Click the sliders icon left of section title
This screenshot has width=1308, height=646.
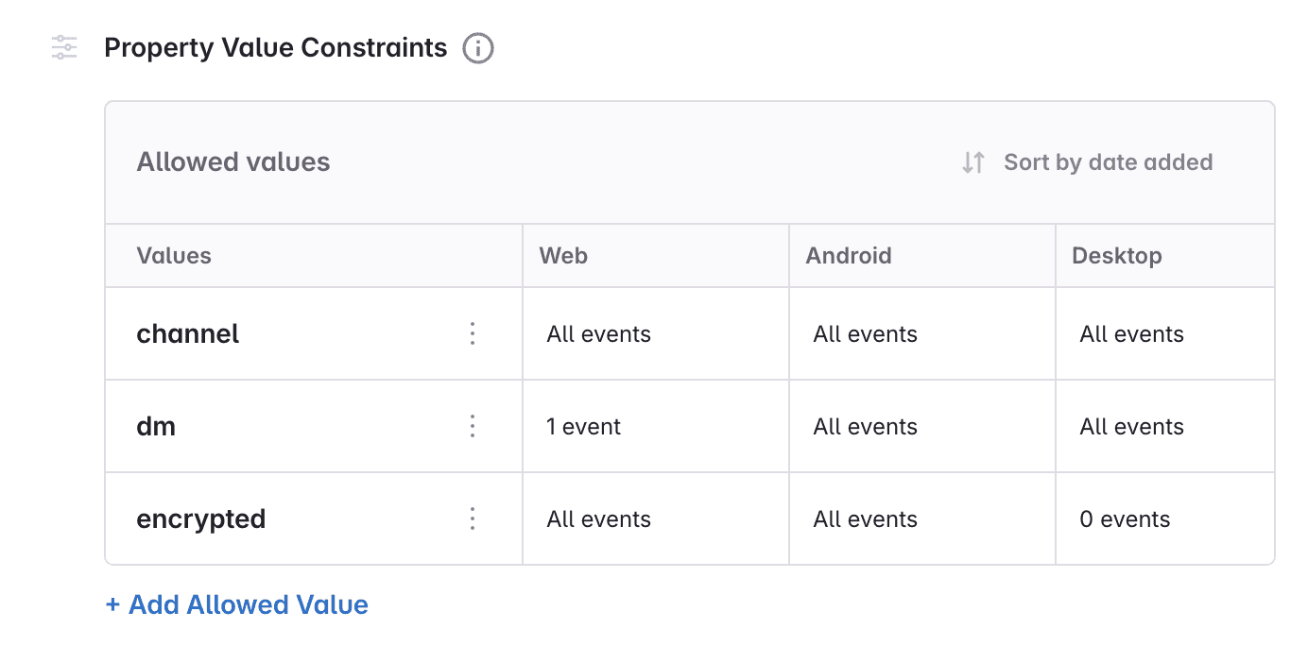pos(64,47)
